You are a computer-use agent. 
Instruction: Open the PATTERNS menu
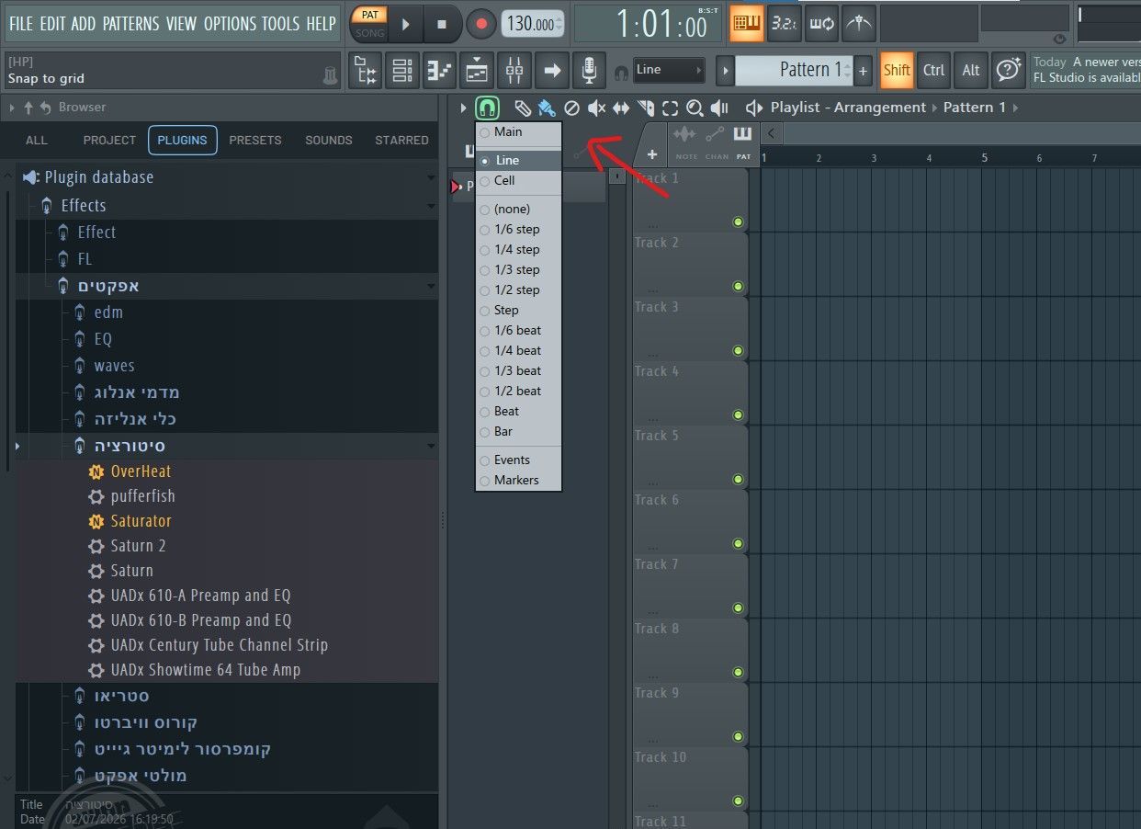(x=130, y=24)
